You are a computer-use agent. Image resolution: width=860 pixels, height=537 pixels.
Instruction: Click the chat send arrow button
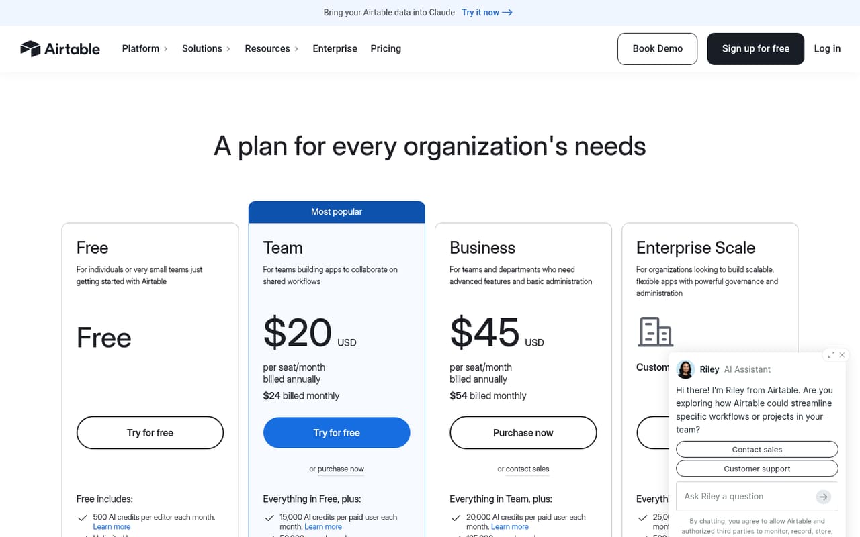(x=823, y=497)
